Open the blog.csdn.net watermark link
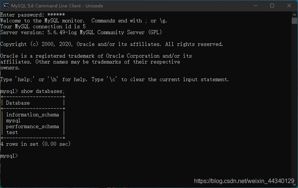 [x=244, y=181]
